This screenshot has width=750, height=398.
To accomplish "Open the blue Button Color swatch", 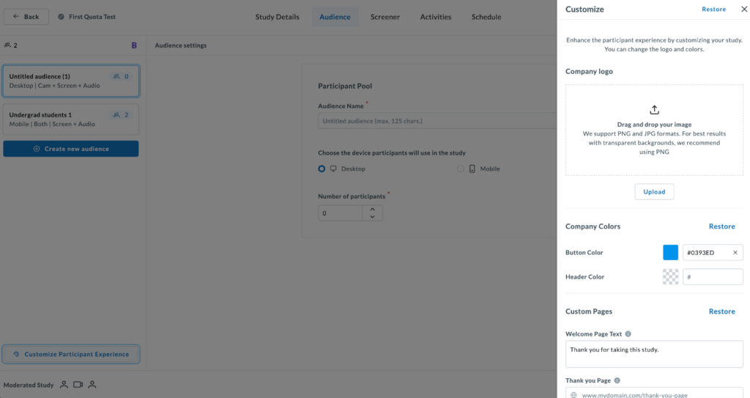I will 670,253.
